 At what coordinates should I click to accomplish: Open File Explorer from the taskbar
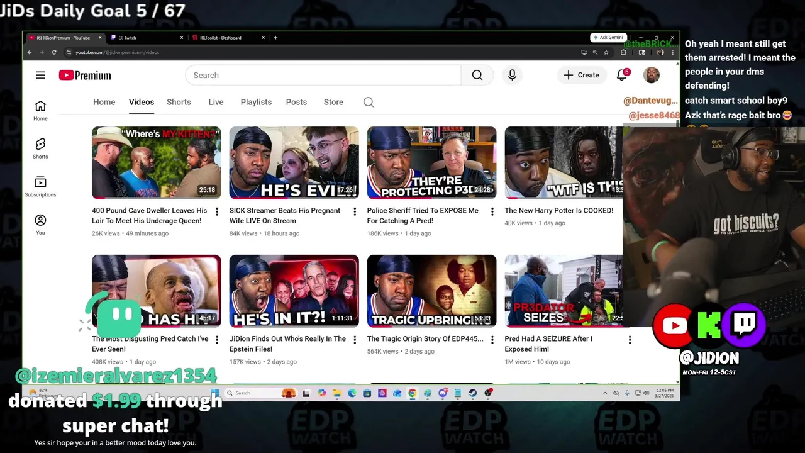(337, 393)
